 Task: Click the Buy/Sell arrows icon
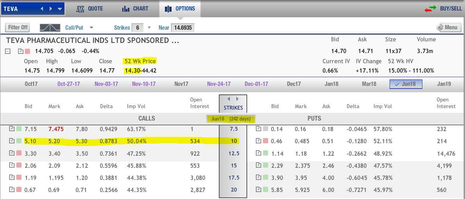point(430,9)
